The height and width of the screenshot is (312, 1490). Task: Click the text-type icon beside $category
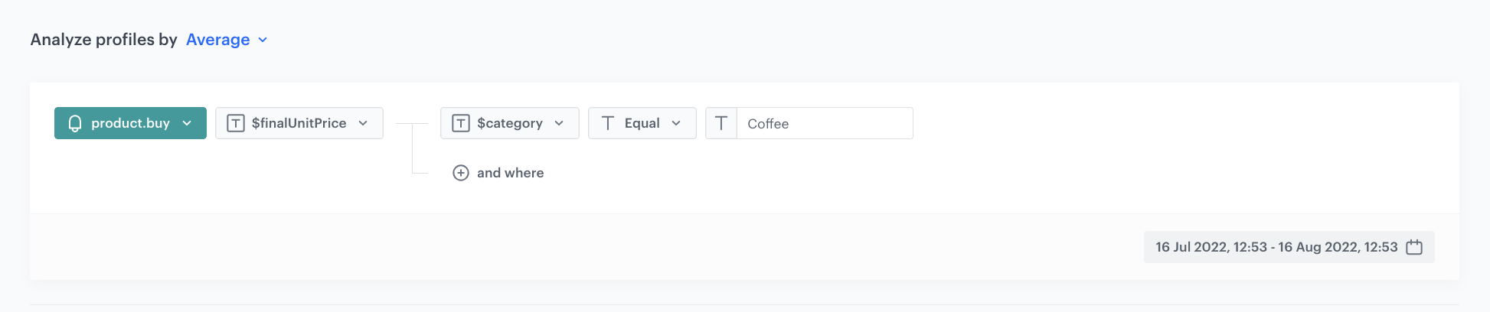click(461, 123)
